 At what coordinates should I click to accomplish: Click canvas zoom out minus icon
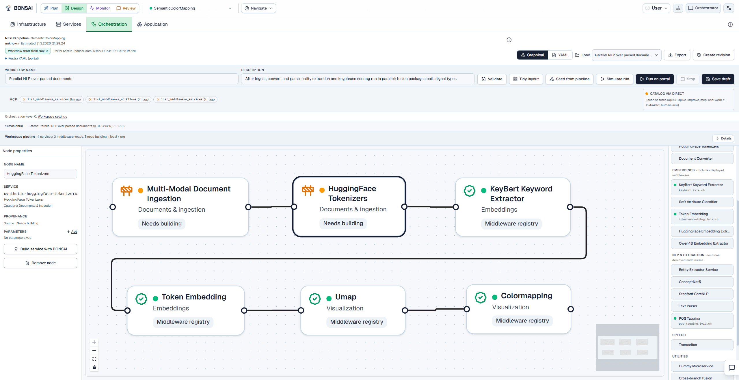click(x=94, y=351)
